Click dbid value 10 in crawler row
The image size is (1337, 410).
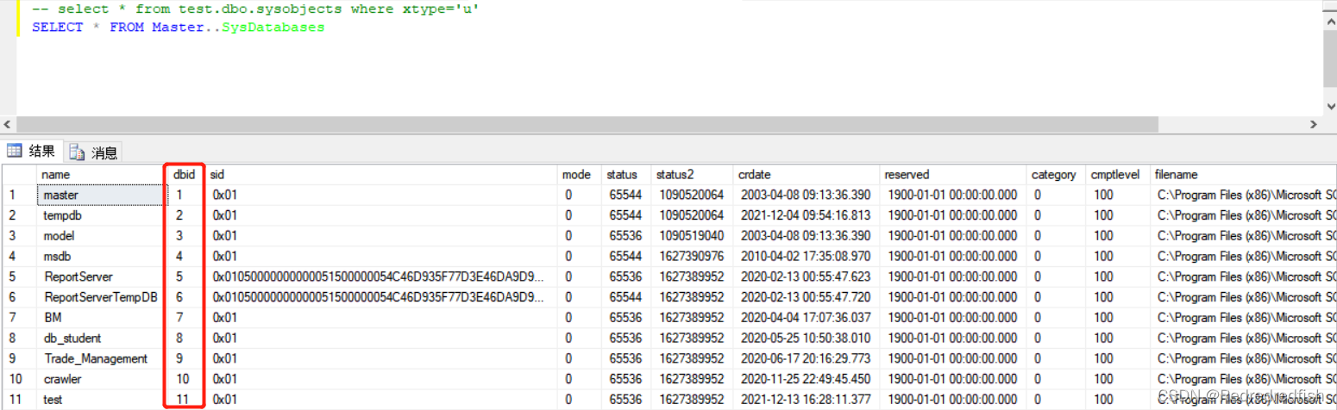pos(185,379)
